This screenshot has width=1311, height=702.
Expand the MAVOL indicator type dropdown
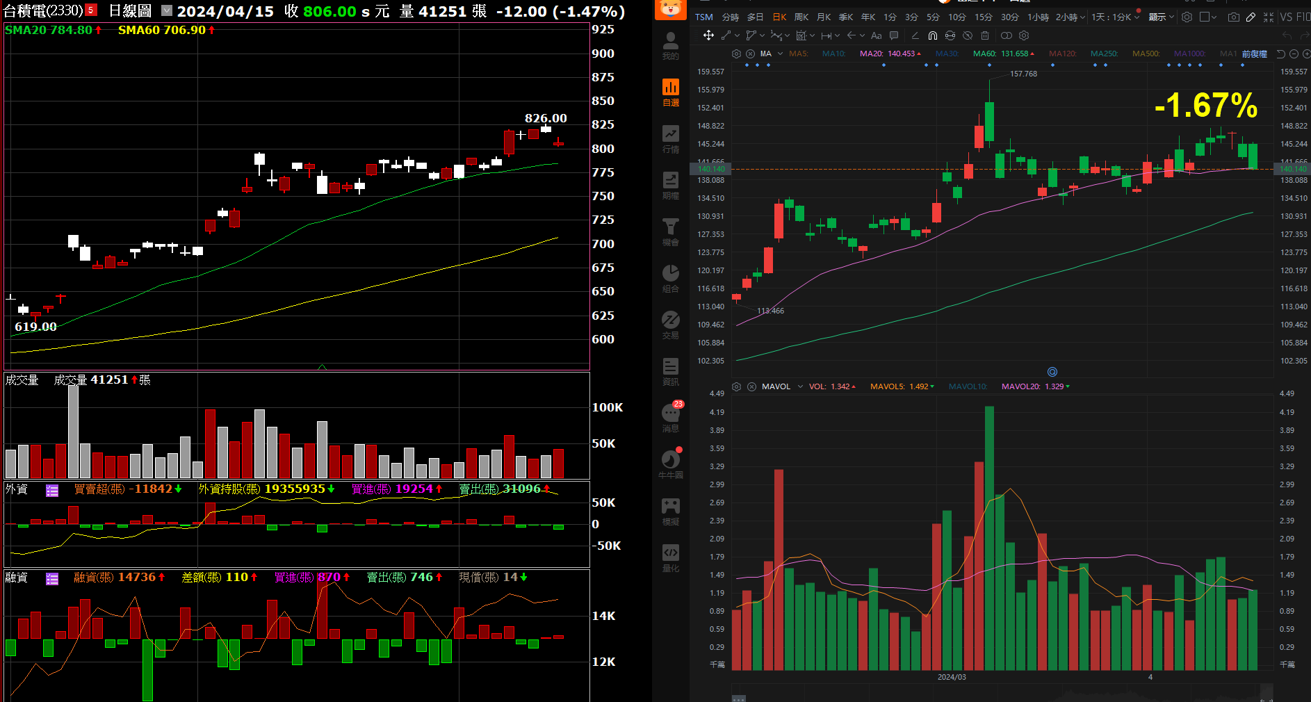800,386
